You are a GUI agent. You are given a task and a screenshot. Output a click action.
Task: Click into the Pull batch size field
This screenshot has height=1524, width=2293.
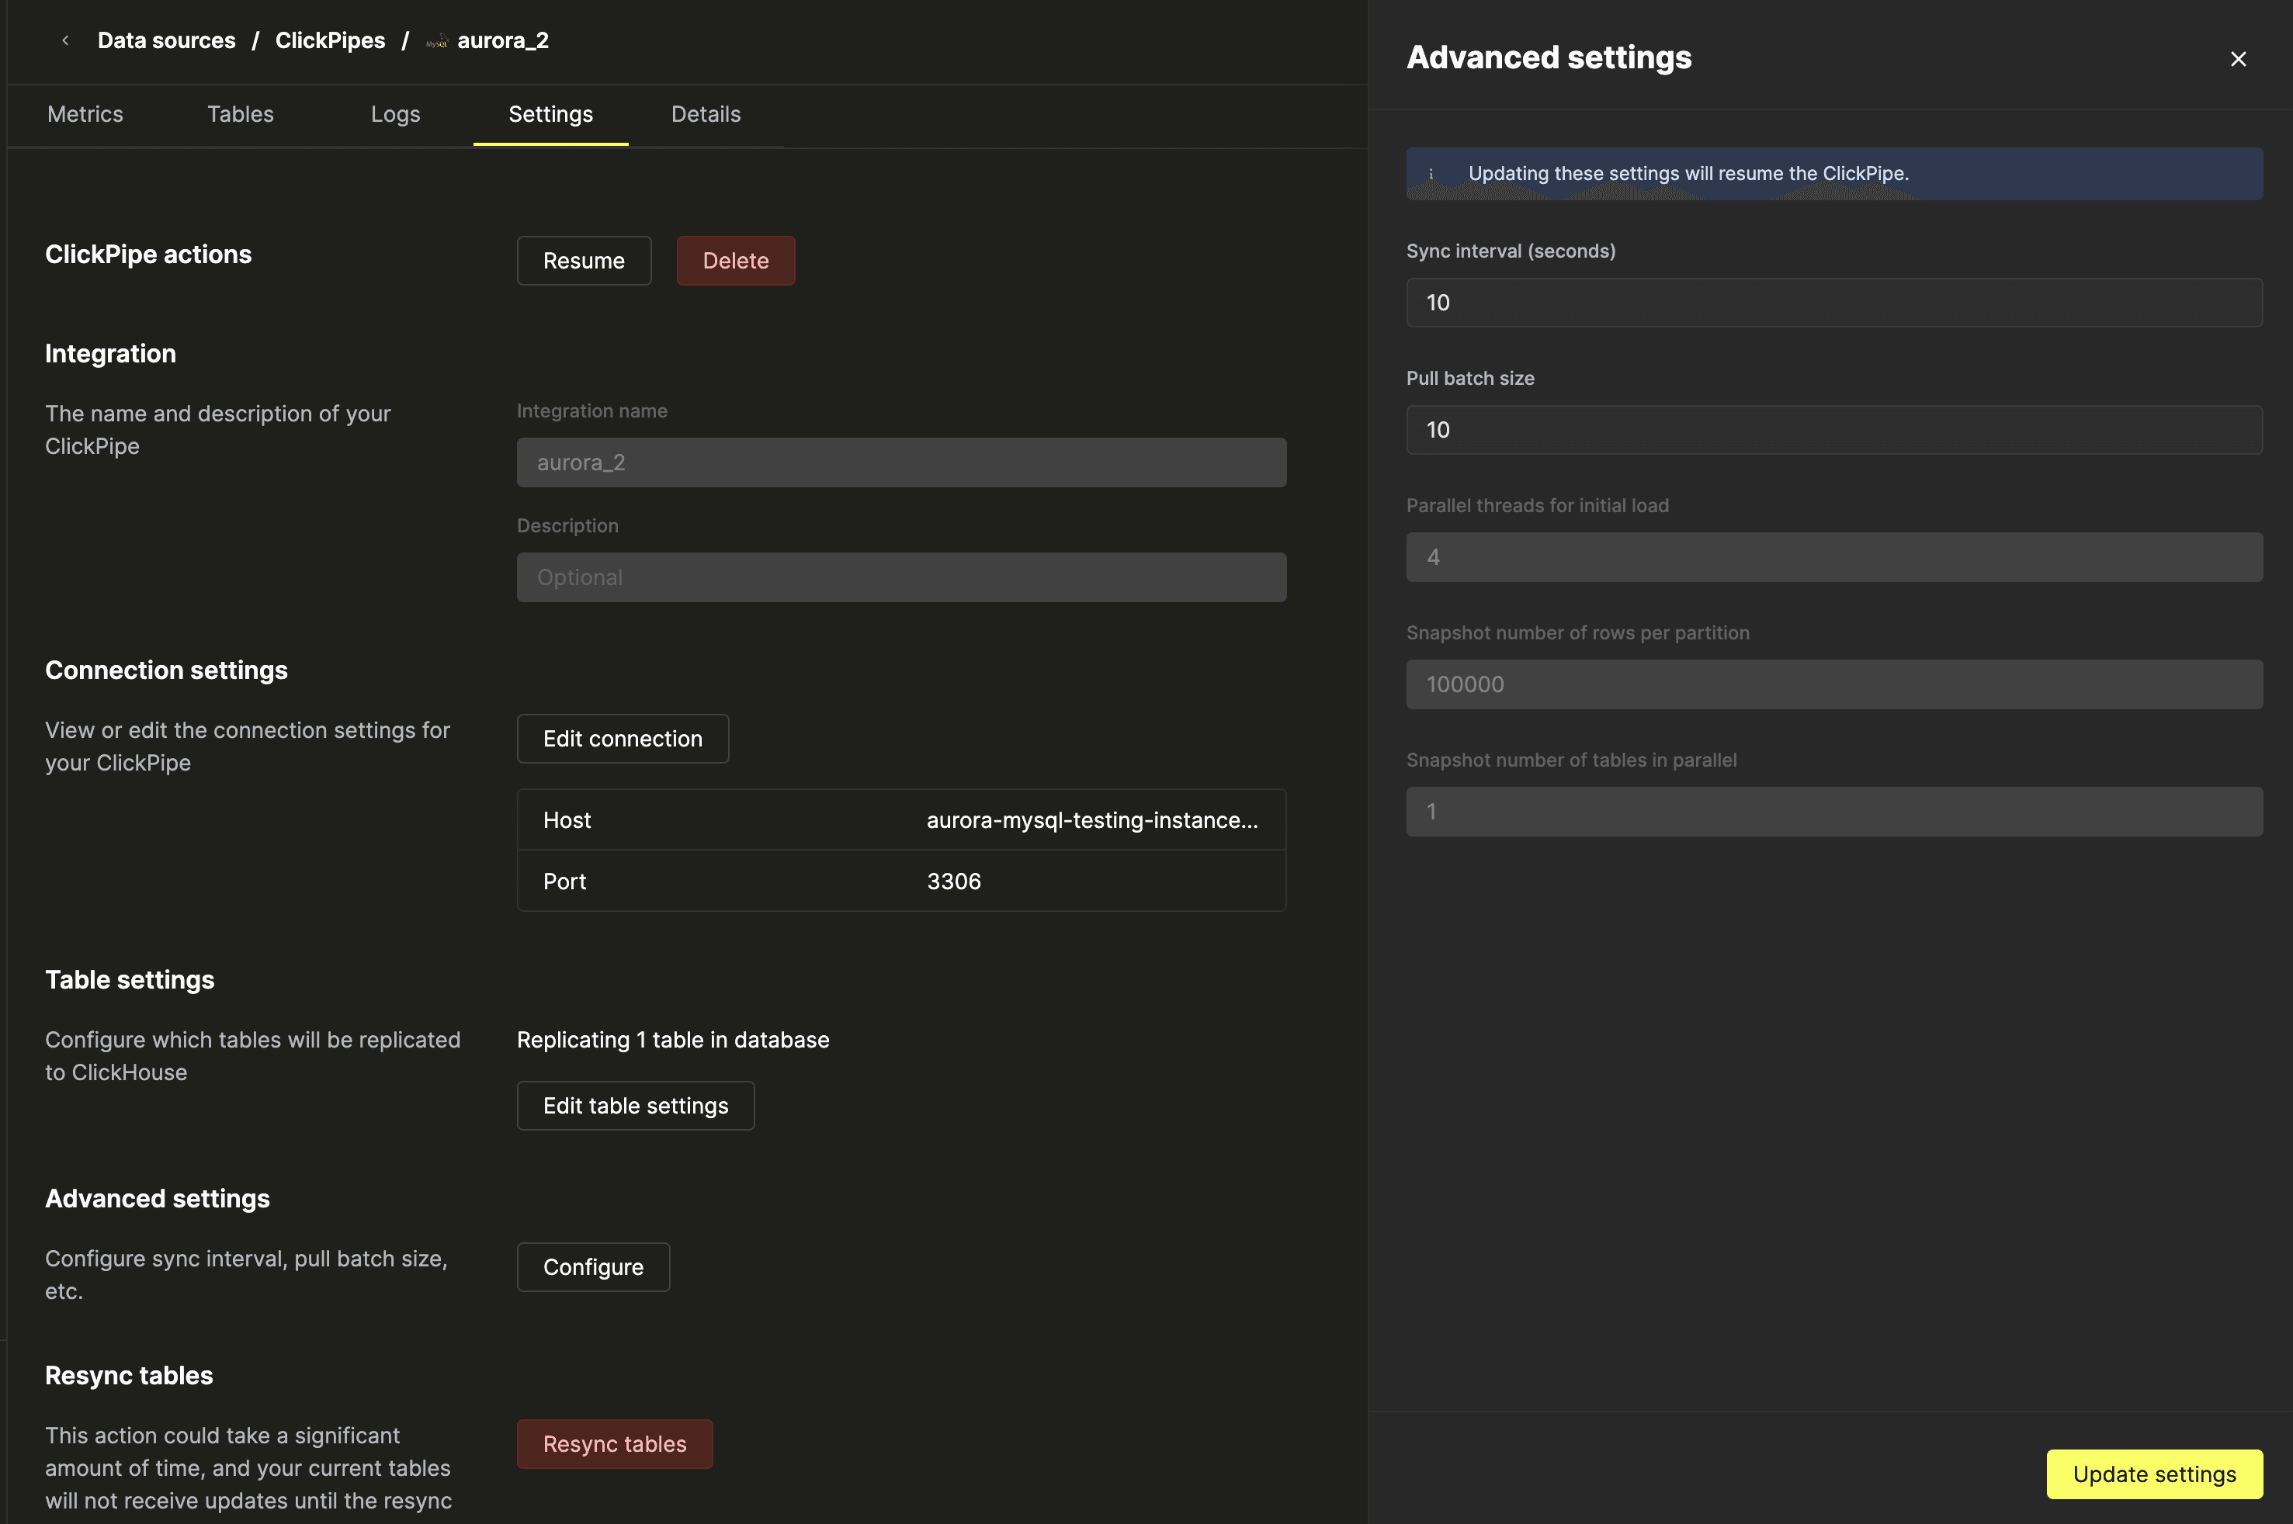click(x=1833, y=431)
